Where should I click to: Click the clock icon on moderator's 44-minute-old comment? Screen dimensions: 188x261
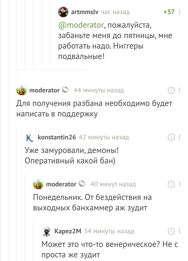(171, 90)
